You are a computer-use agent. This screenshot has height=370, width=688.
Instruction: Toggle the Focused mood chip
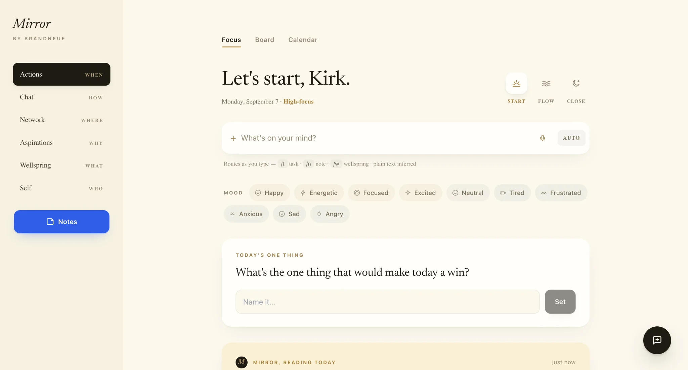[372, 193]
